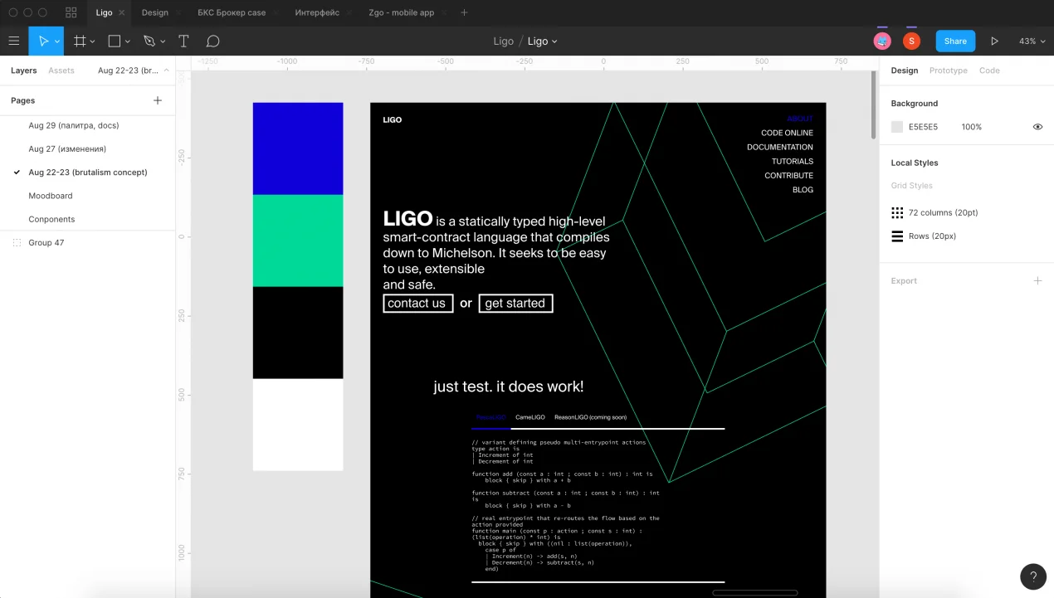Viewport: 1054px width, 598px height.
Task: Click the Ligo project breadcrumb
Action: click(x=503, y=41)
